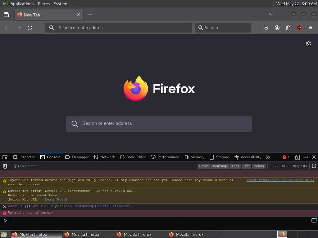Toggle Debug filter in console
The height and width of the screenshot is (238, 318).
259,166
